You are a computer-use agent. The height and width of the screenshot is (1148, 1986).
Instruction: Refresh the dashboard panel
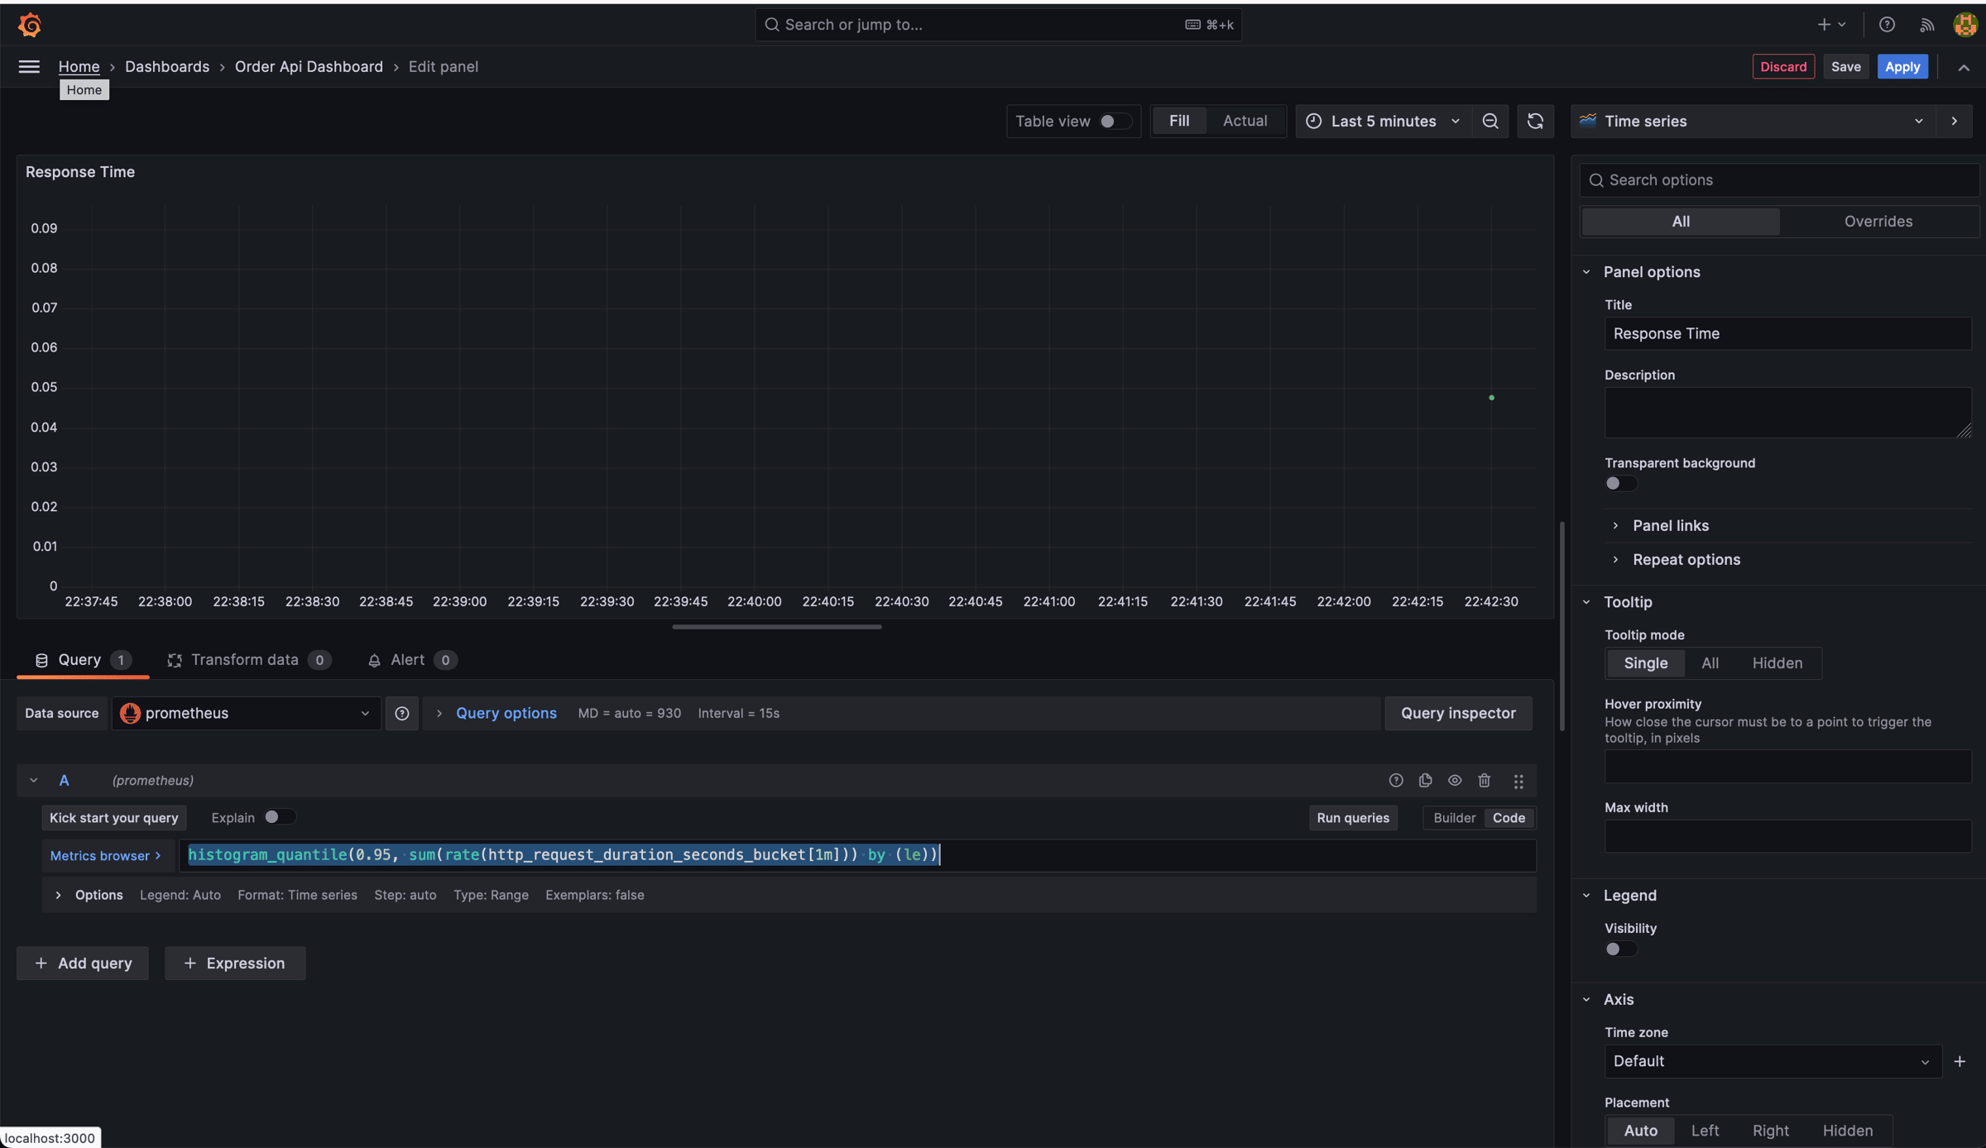coord(1535,122)
